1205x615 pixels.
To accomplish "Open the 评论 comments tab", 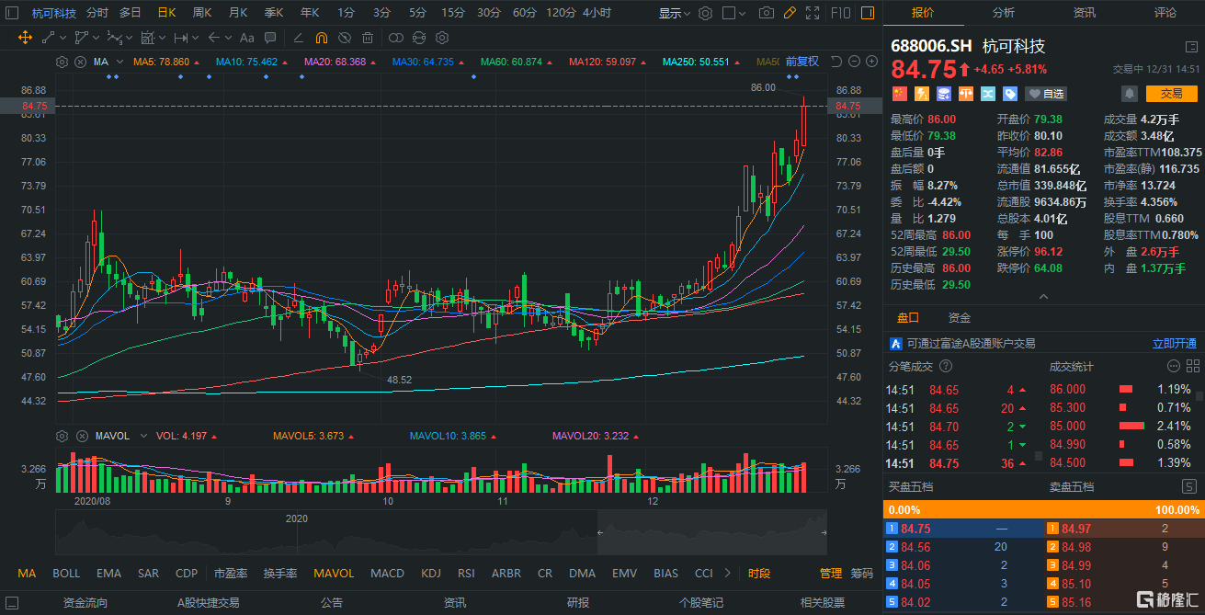I will (x=1165, y=13).
